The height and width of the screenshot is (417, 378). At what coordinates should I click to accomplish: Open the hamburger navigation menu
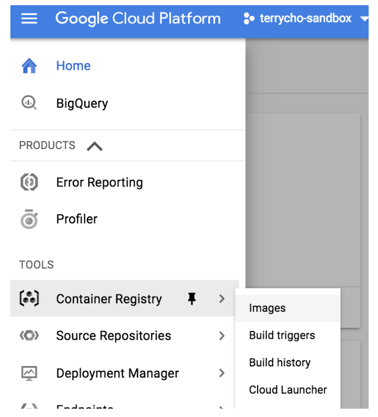tap(29, 19)
